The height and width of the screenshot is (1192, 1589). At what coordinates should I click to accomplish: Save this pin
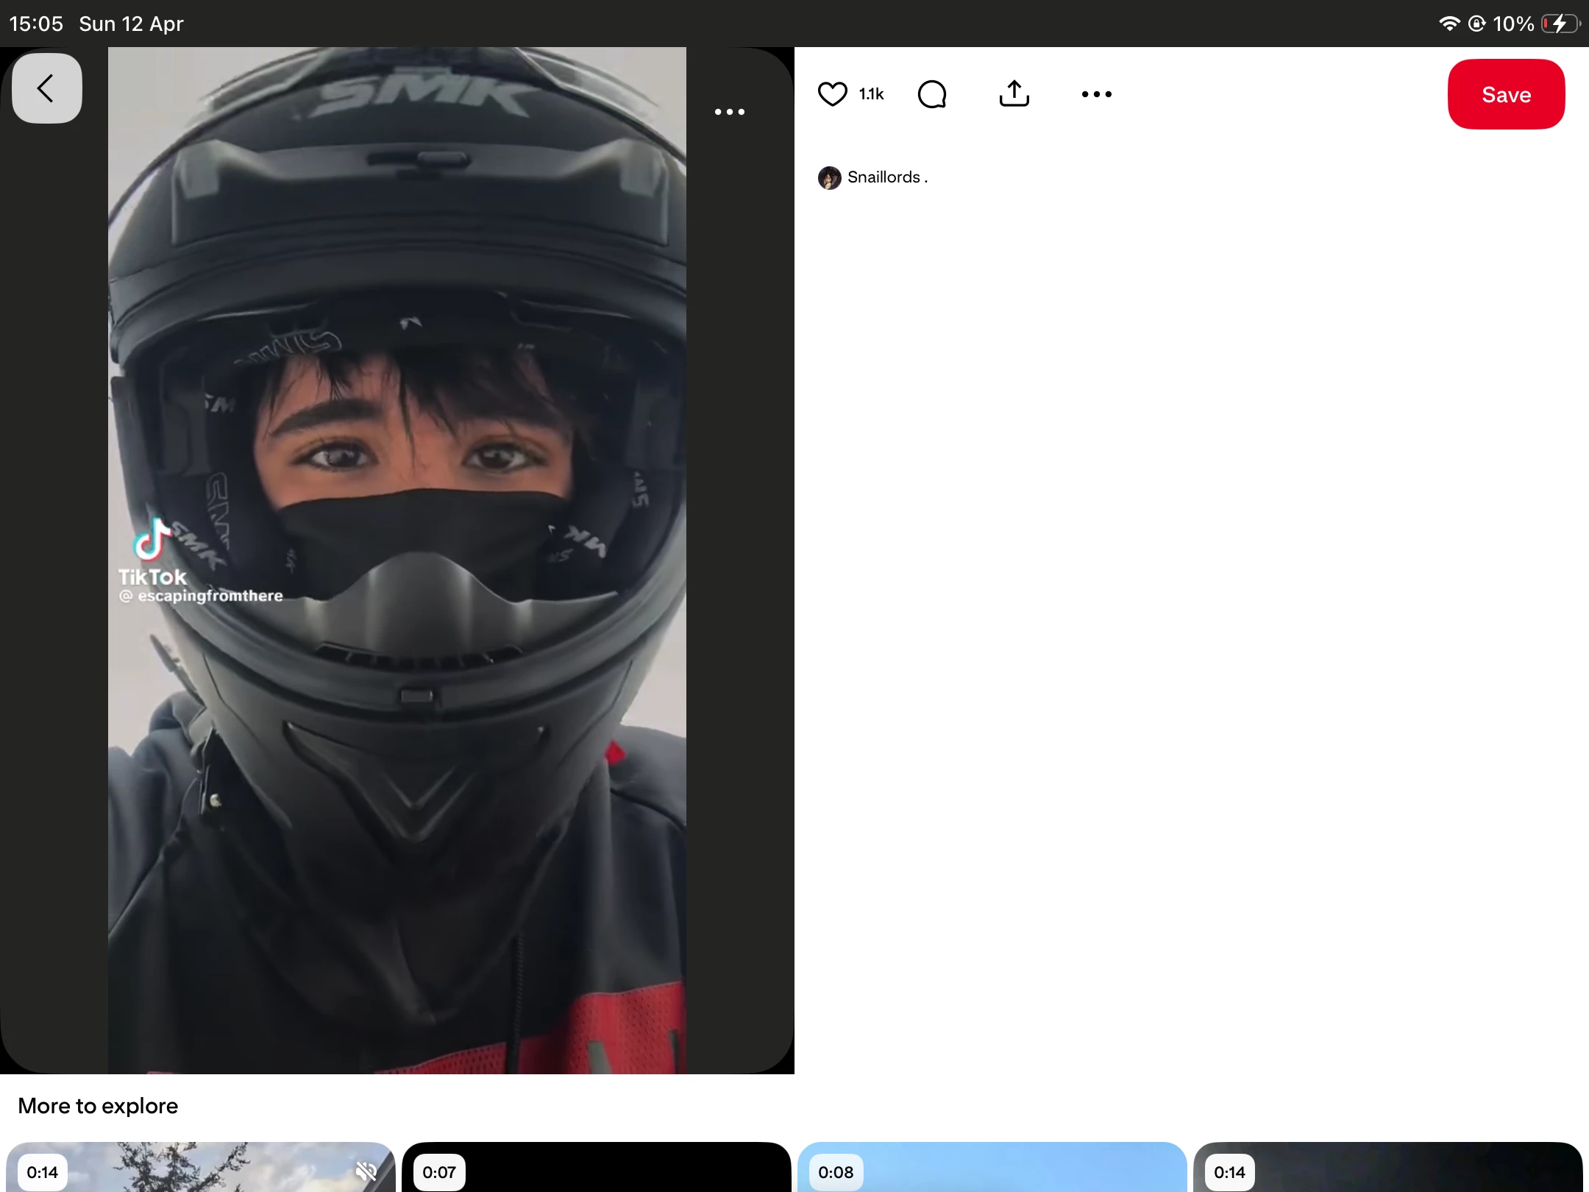1505,94
